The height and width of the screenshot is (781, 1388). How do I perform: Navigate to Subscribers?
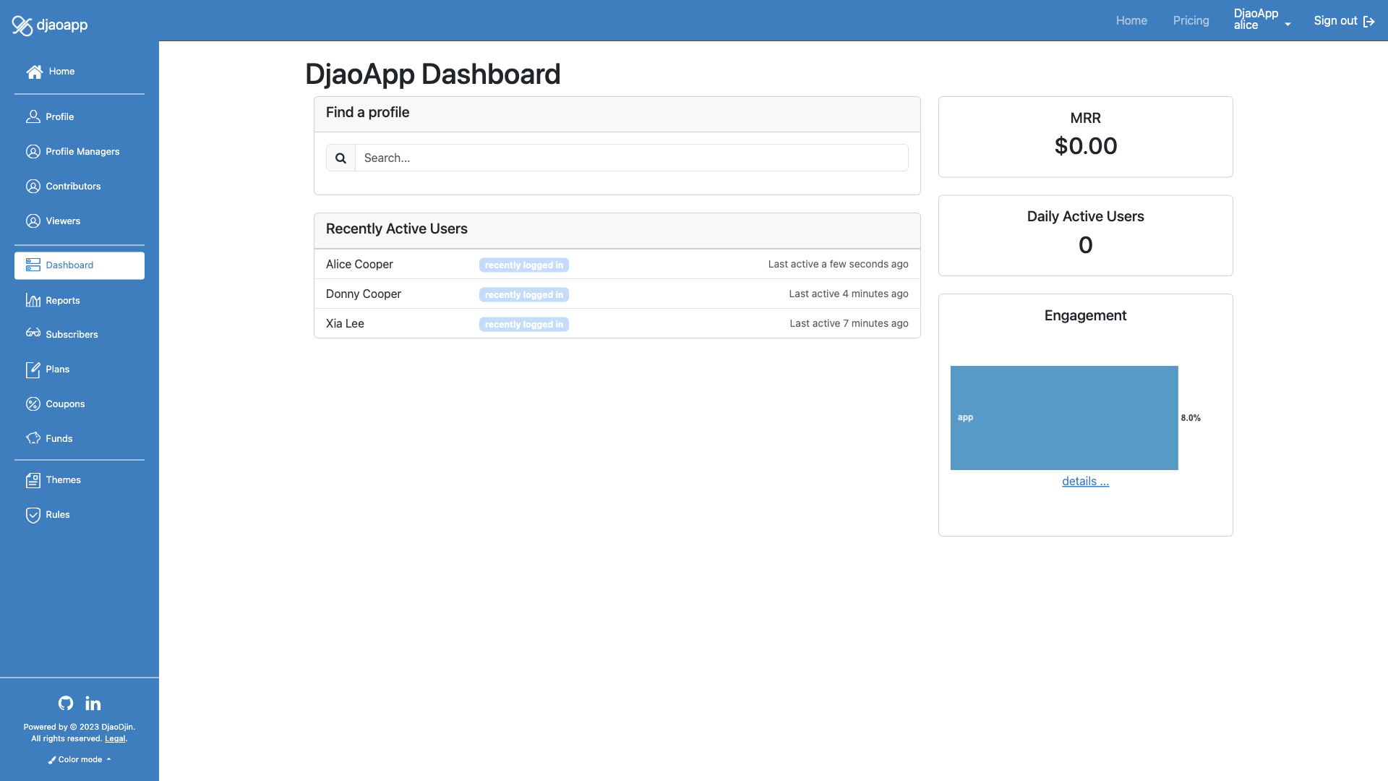coord(80,334)
